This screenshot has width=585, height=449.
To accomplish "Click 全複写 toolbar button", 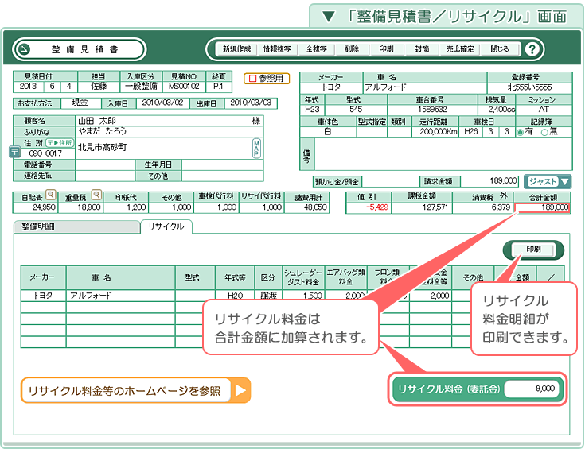I will [316, 49].
